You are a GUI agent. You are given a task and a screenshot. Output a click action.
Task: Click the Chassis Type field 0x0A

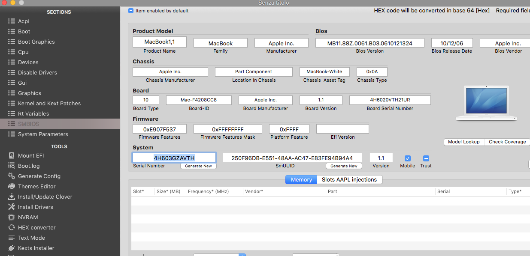pyautogui.click(x=372, y=71)
